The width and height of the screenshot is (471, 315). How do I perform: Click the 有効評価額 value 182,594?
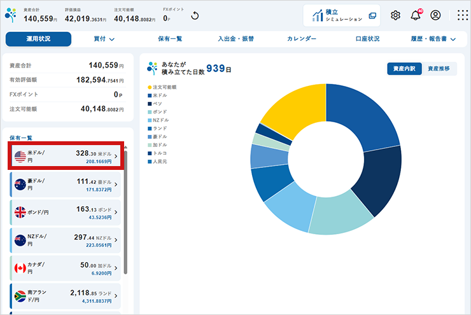point(100,80)
